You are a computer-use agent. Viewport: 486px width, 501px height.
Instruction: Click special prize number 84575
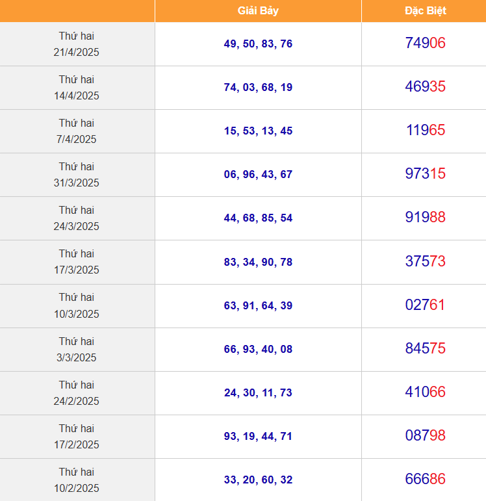tap(425, 349)
